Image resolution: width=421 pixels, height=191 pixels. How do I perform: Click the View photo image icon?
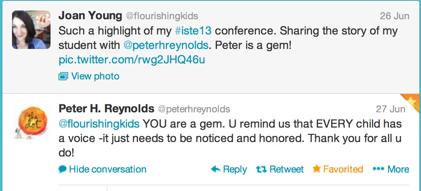63,76
